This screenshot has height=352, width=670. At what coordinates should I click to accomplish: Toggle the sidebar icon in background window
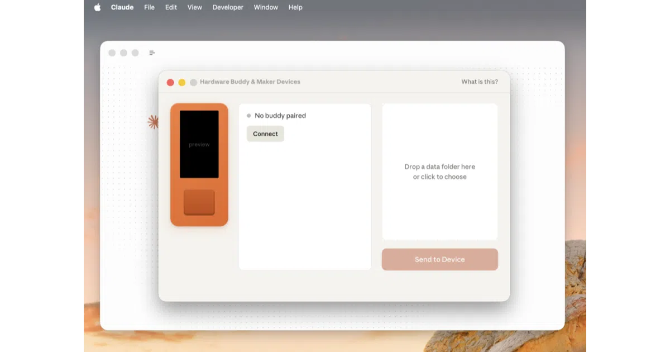point(152,53)
